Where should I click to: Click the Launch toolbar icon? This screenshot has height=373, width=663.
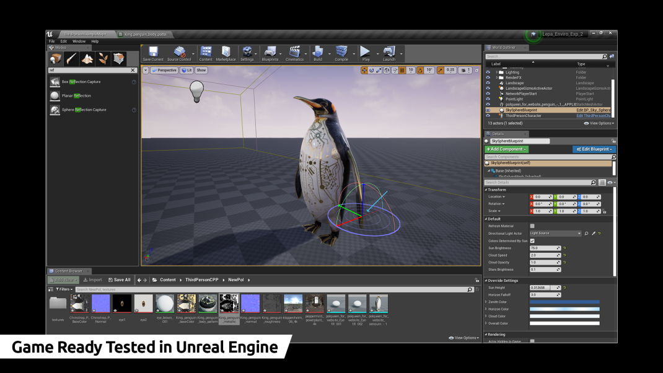point(389,54)
